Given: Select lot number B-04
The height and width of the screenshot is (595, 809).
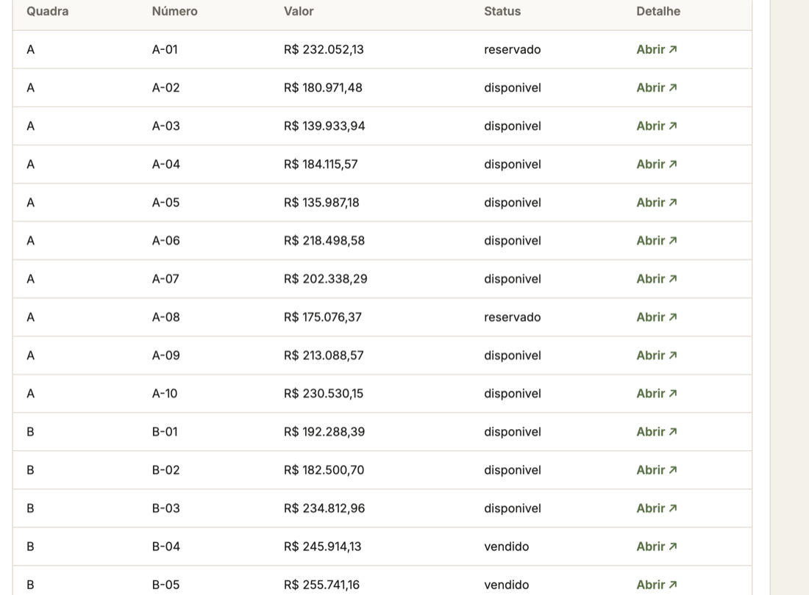Looking at the screenshot, I should [x=166, y=547].
